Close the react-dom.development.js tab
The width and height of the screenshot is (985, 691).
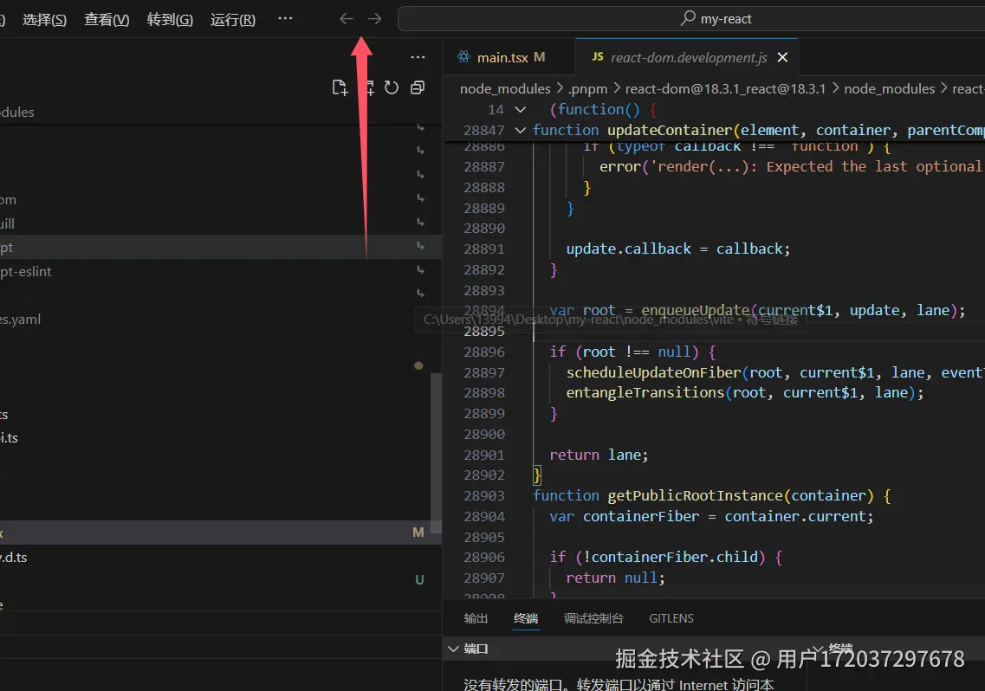click(x=782, y=57)
